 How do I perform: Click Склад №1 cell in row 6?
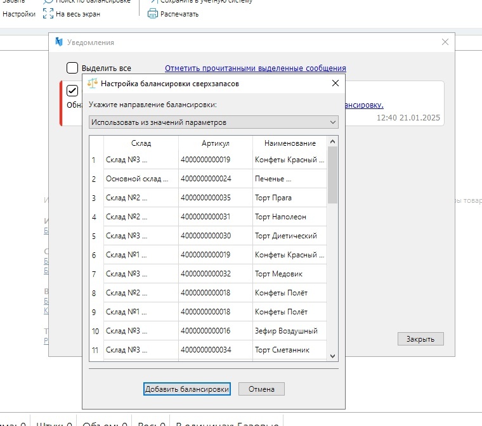pyautogui.click(x=141, y=255)
